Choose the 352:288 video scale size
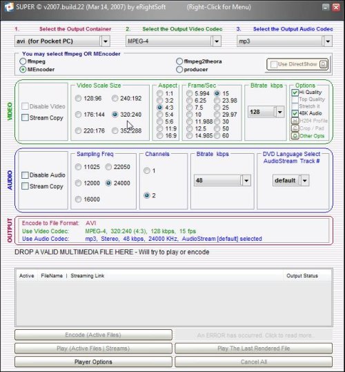 [x=115, y=130]
